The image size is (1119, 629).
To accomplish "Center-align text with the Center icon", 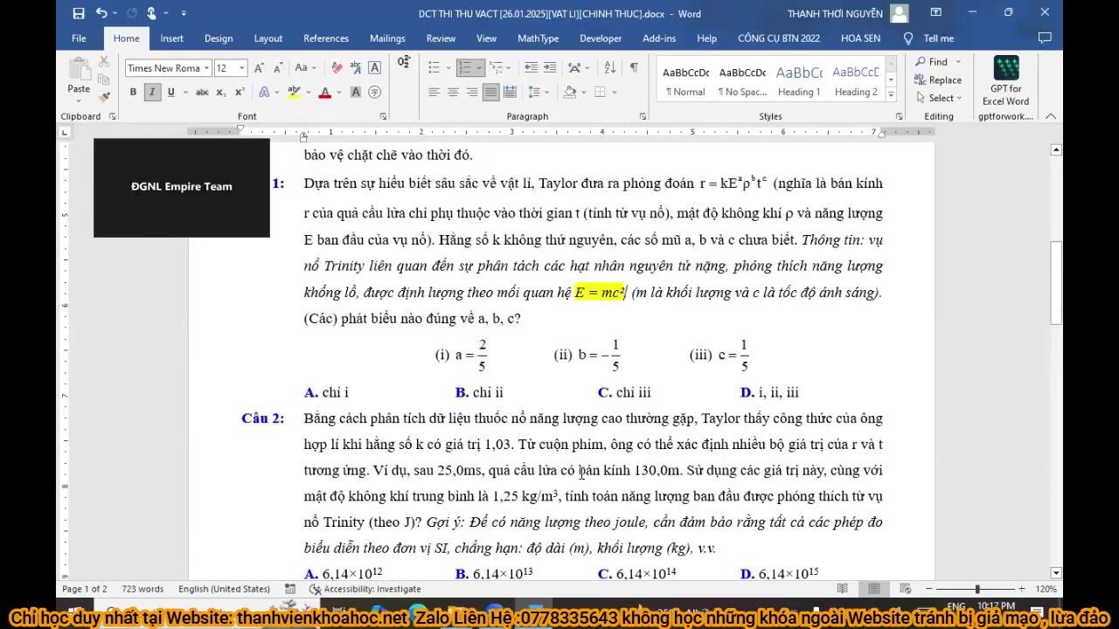I will click(453, 93).
